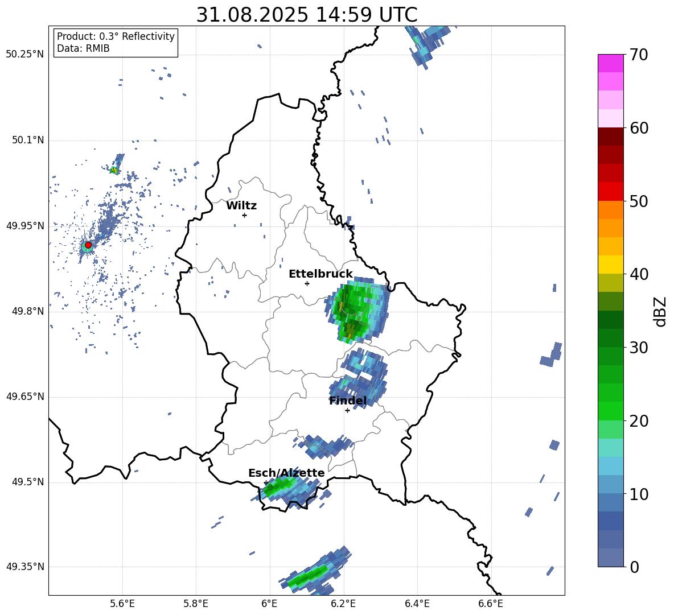Click the 0 value on the colorbar

pyautogui.click(x=634, y=567)
